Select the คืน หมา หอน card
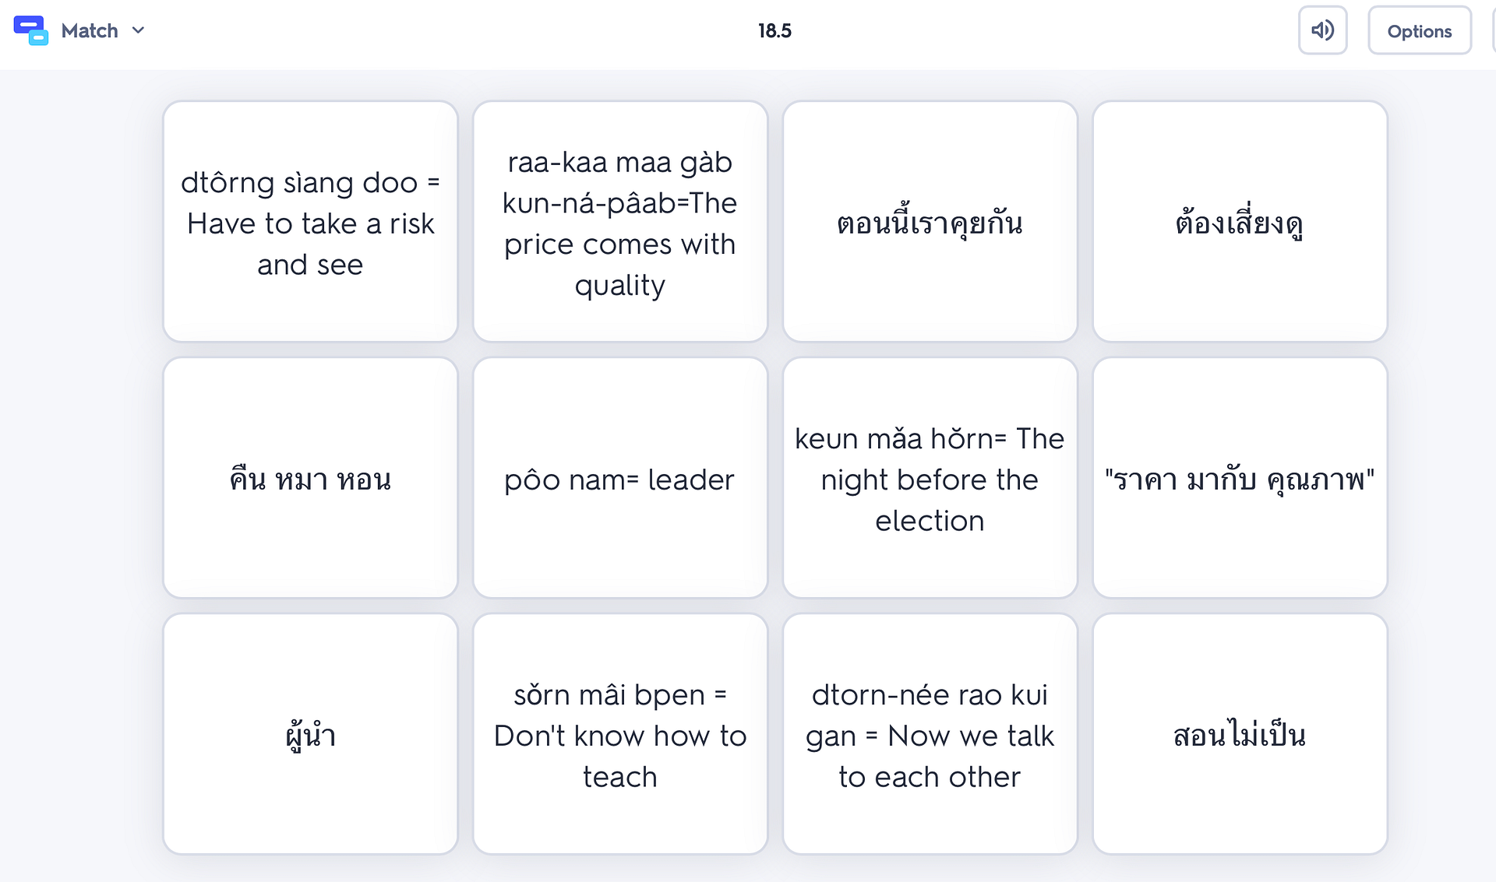Screen dimensions: 1496x882 (x=310, y=478)
